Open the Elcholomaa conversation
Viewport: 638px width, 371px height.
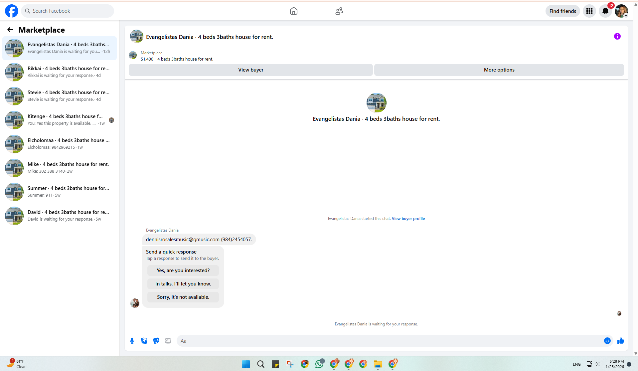tap(60, 144)
